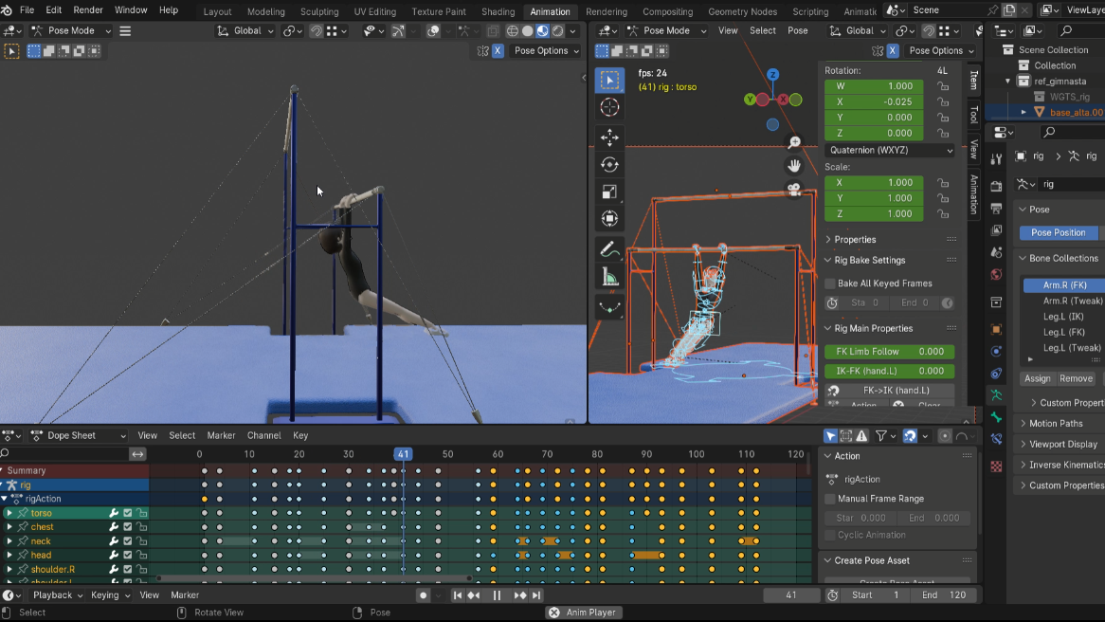The width and height of the screenshot is (1105, 622).
Task: Jump to the last frame
Action: point(536,595)
